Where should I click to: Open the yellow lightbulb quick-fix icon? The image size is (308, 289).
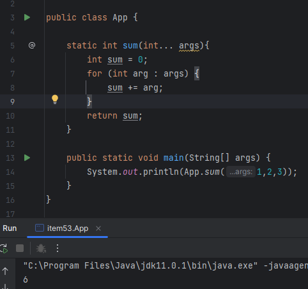click(x=55, y=100)
